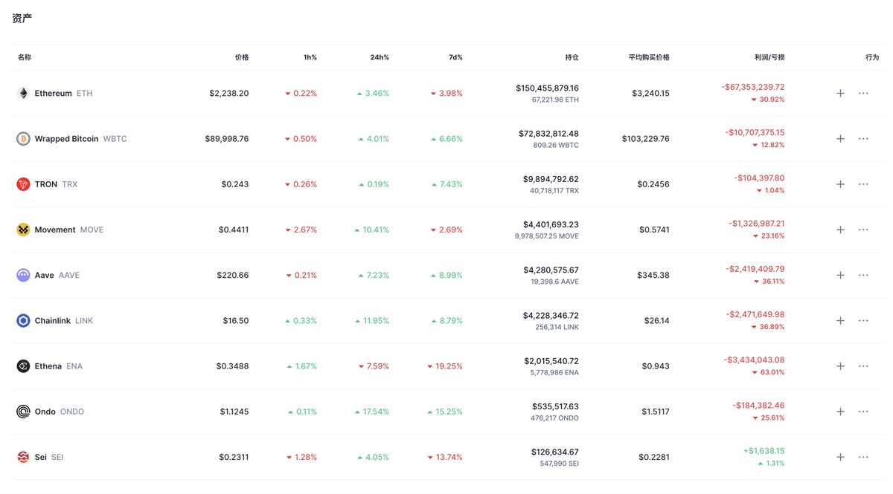Click the Sei token icon
Image resolution: width=893 pixels, height=494 pixels.
pyautogui.click(x=23, y=457)
